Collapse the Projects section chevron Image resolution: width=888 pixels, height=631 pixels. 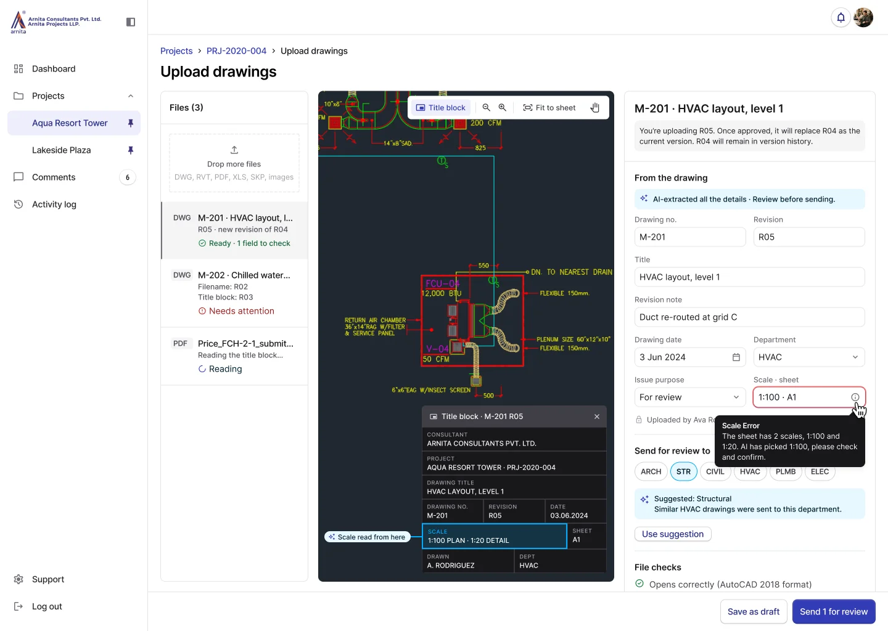[x=131, y=96]
